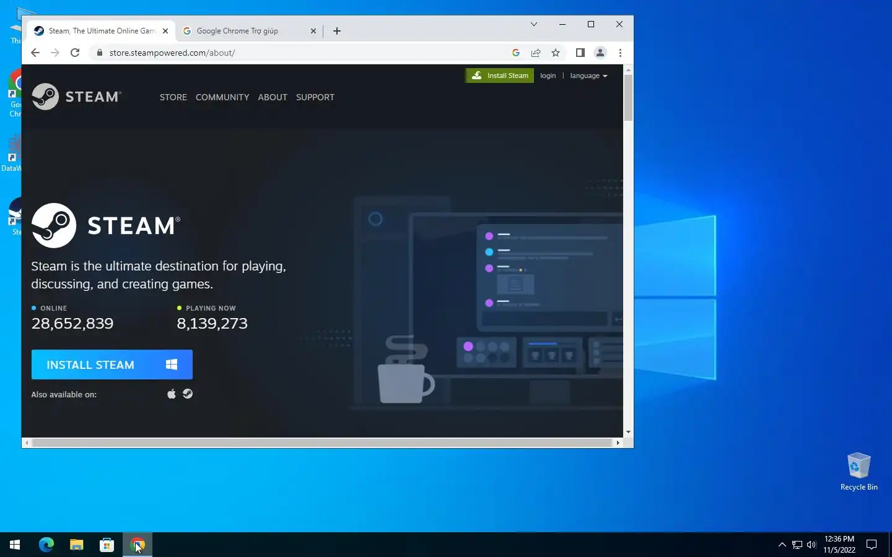Reload the current page
The height and width of the screenshot is (557, 892).
tap(75, 53)
